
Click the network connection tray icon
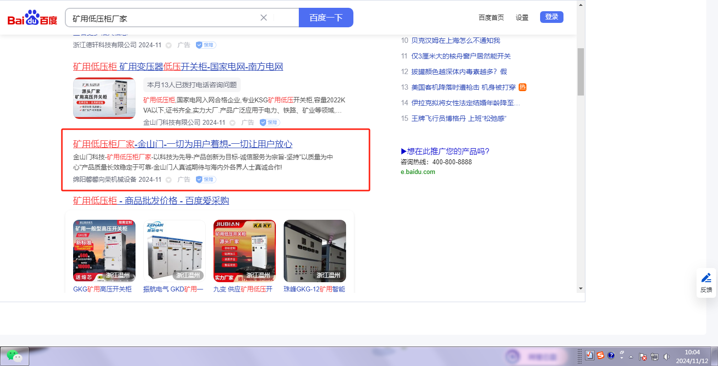pos(655,357)
